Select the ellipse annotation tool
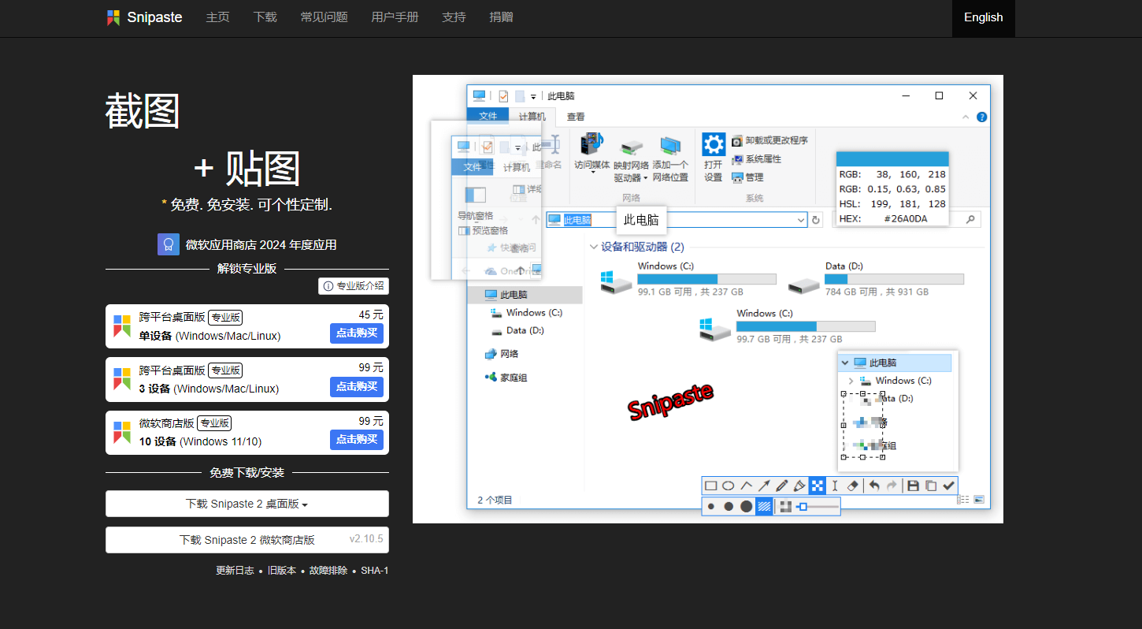1142x629 pixels. (x=729, y=486)
